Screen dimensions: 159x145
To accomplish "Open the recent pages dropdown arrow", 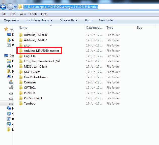I will point(15,7).
